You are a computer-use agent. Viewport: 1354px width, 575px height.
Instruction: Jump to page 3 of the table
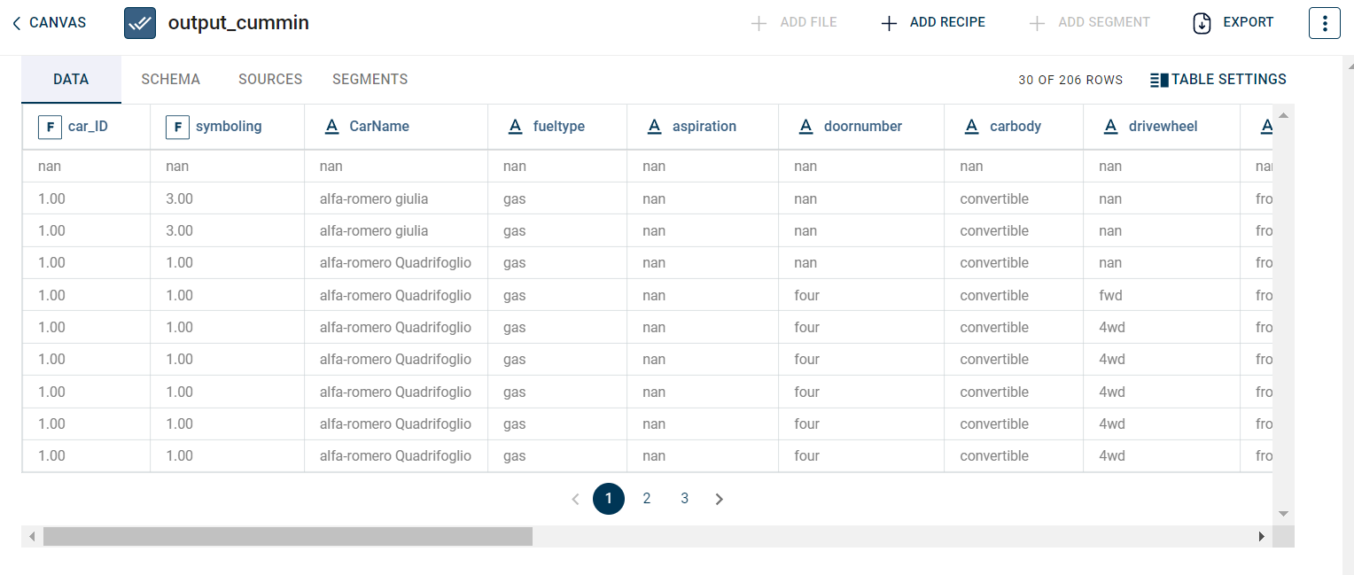[x=684, y=499]
